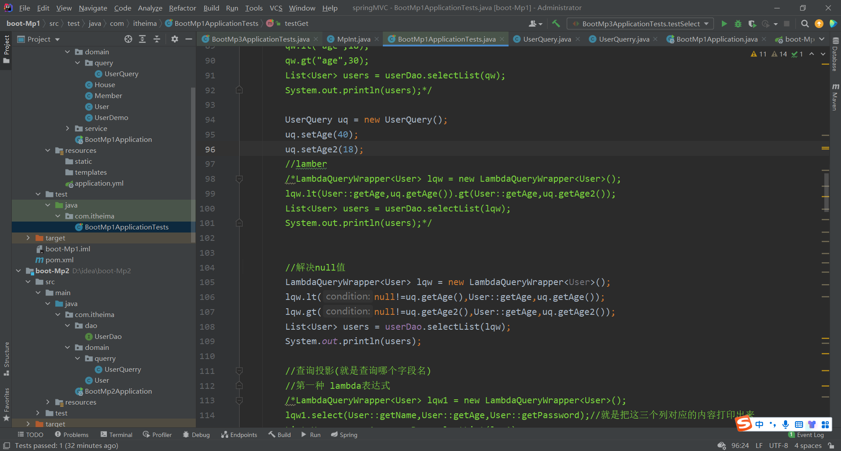Open the Spring tool window

point(344,435)
